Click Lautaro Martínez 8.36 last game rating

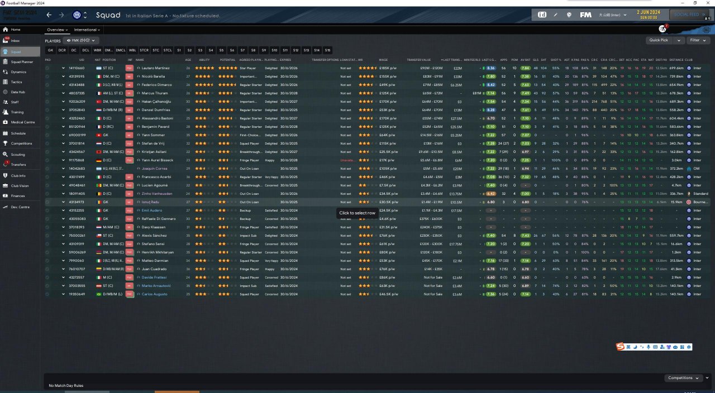coord(491,68)
